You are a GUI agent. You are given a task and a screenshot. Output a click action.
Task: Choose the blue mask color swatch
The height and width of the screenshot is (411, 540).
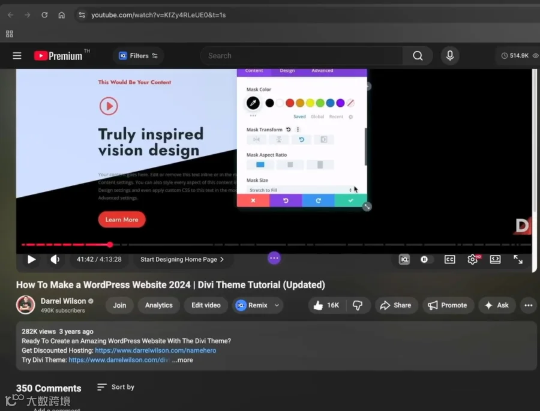tap(330, 103)
